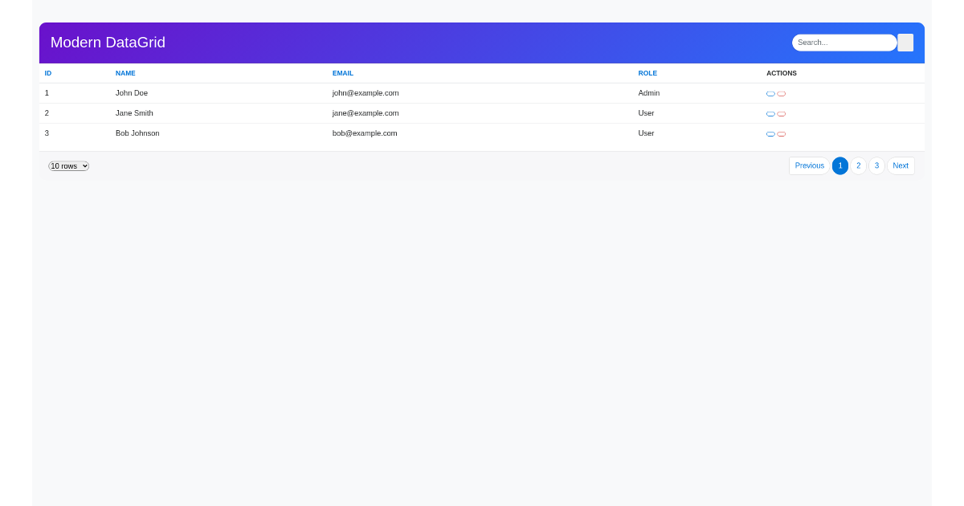The image size is (964, 506).
Task: Click the Next pagination button
Action: [x=901, y=165]
